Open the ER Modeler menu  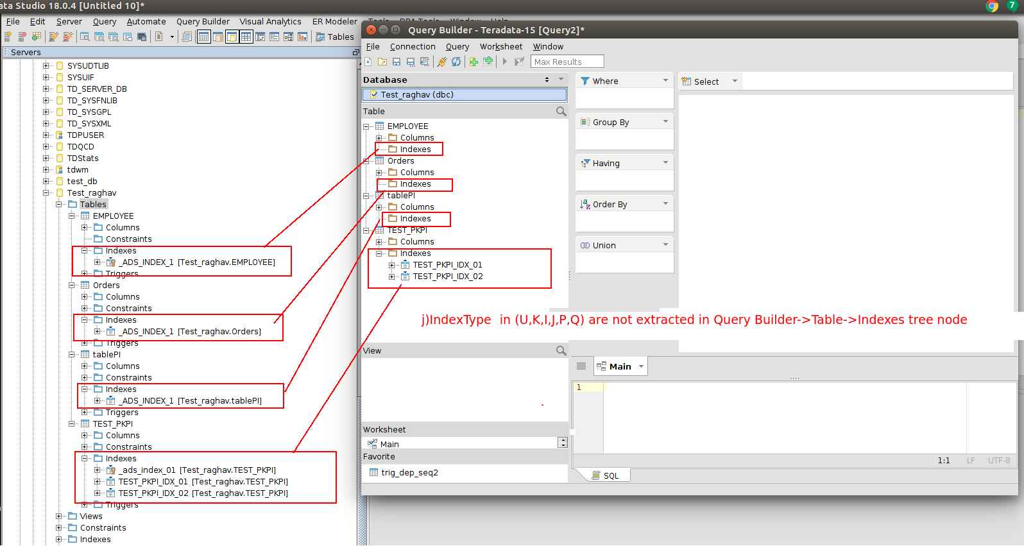[x=335, y=21]
